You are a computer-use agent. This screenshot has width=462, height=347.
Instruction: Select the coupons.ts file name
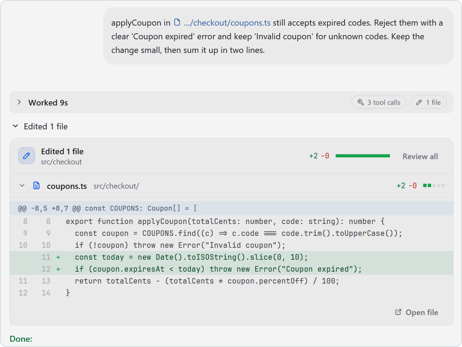pyautogui.click(x=67, y=186)
